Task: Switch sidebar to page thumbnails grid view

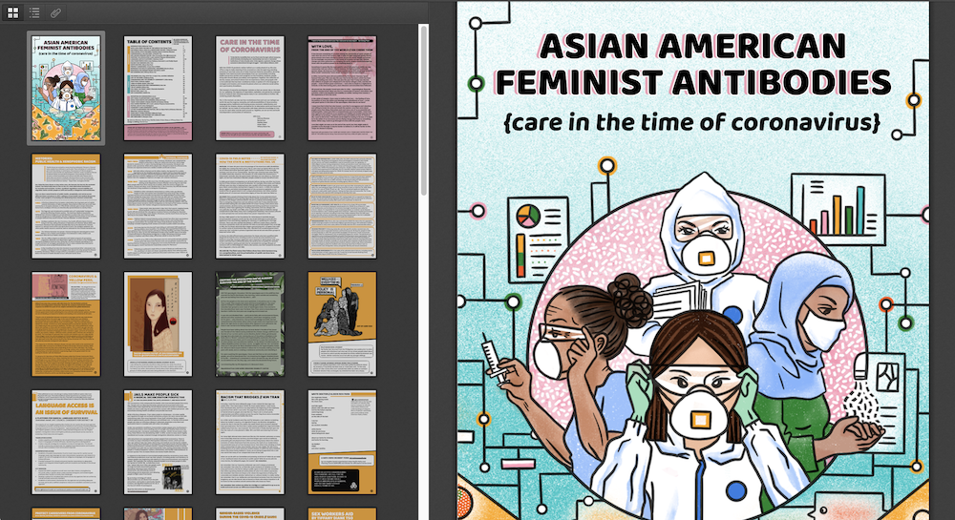Action: pyautogui.click(x=12, y=12)
